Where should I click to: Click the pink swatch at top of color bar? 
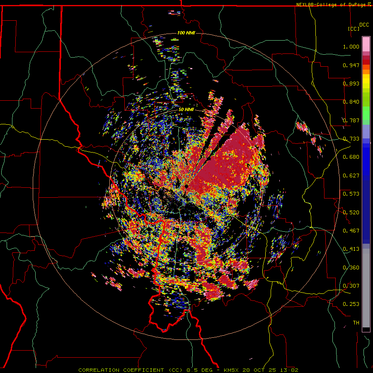click(x=366, y=44)
